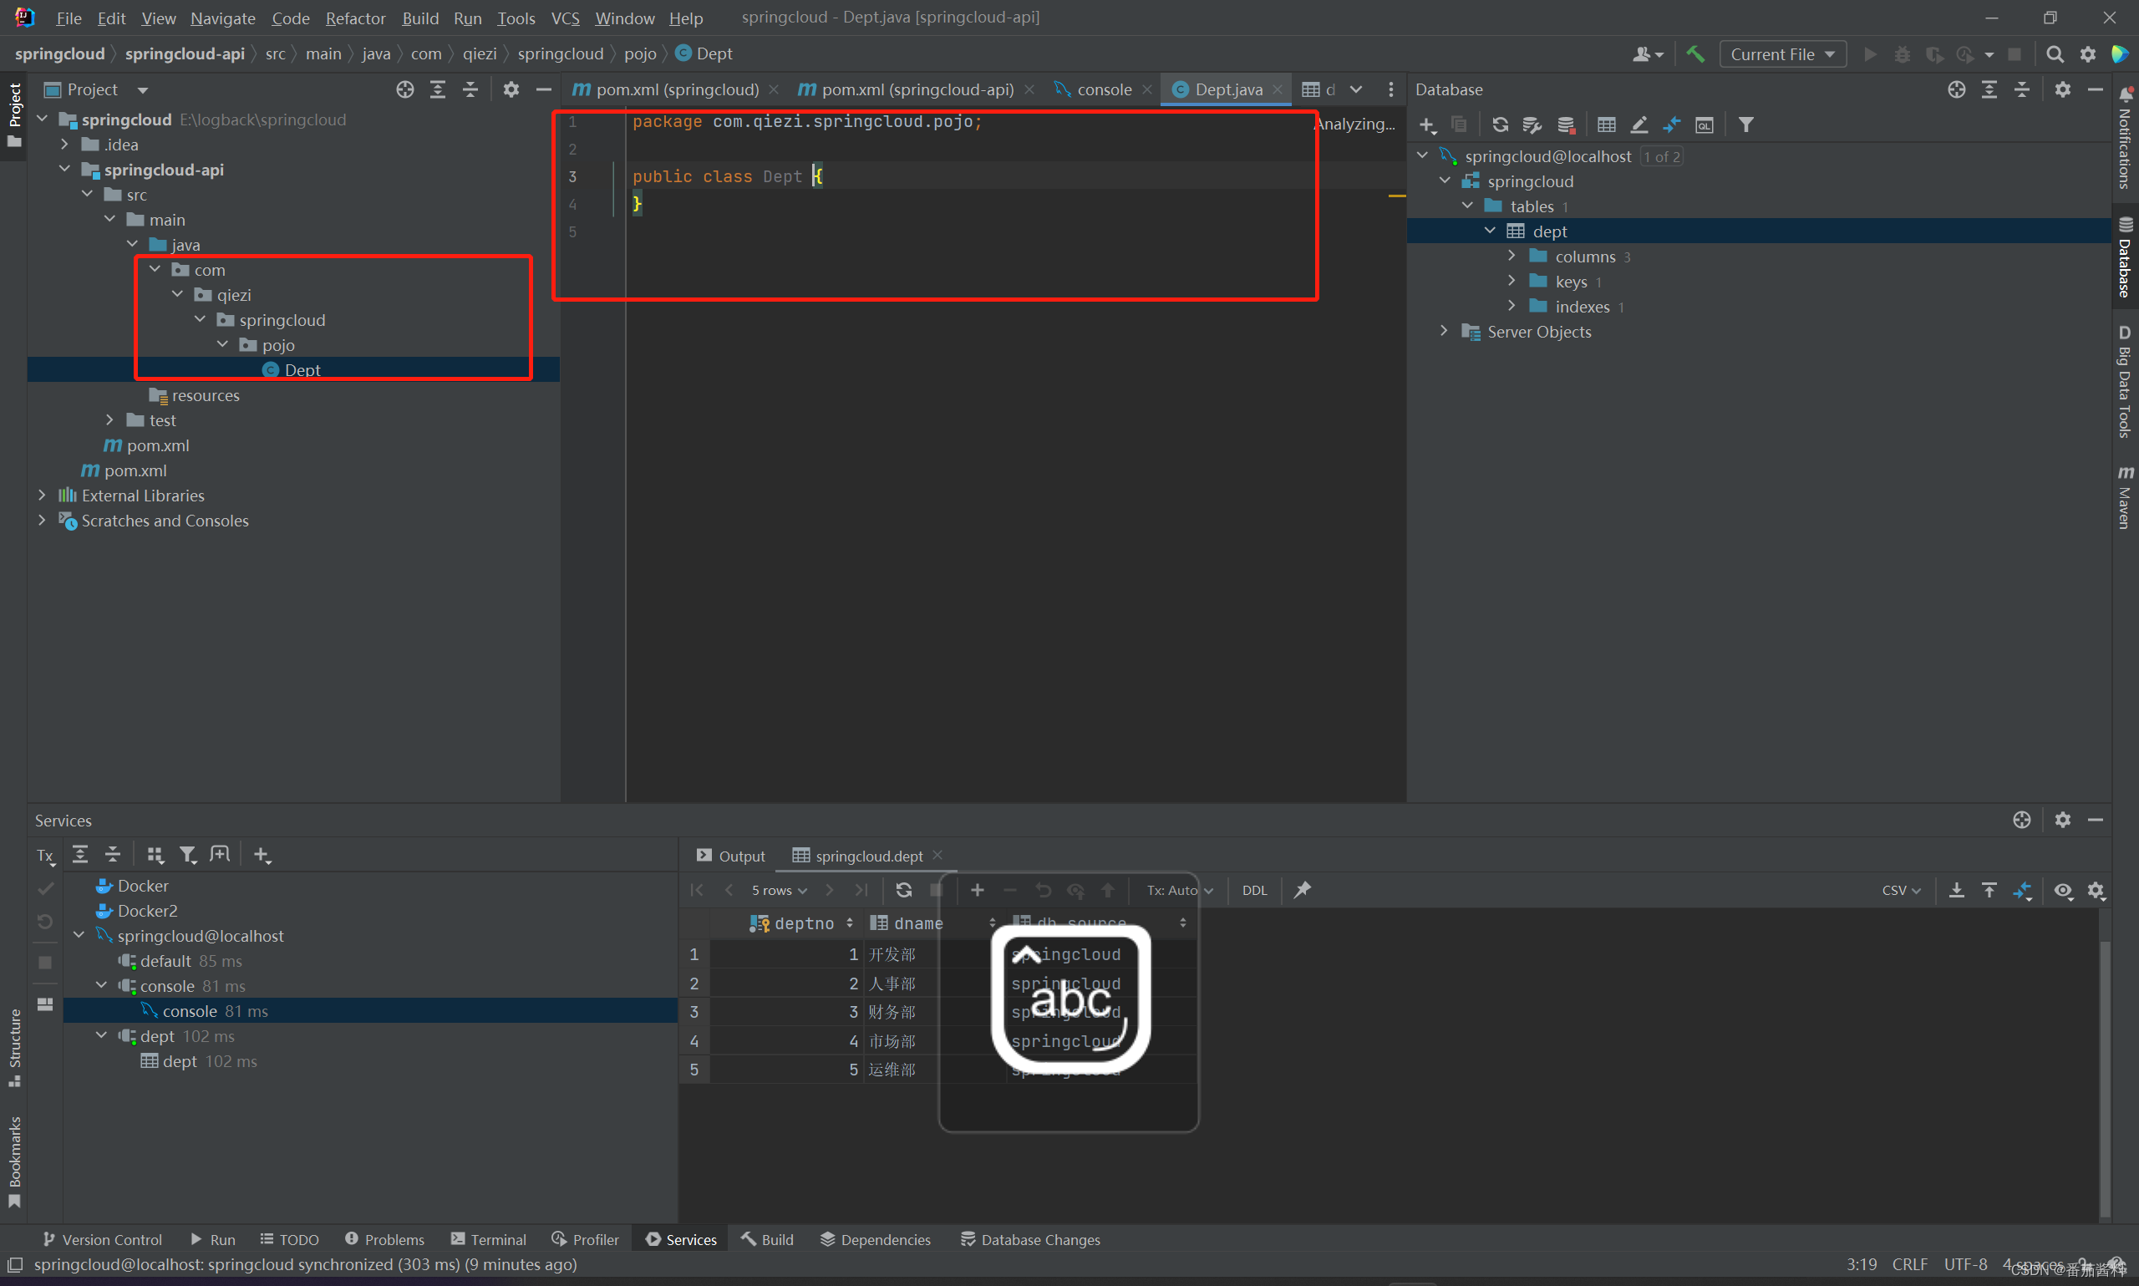Open the Terminal tool window
The height and width of the screenshot is (1286, 2139).
[x=489, y=1239]
